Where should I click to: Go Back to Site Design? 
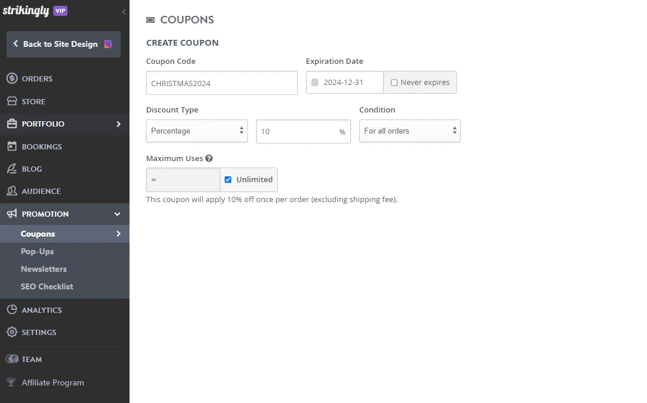[x=63, y=44]
